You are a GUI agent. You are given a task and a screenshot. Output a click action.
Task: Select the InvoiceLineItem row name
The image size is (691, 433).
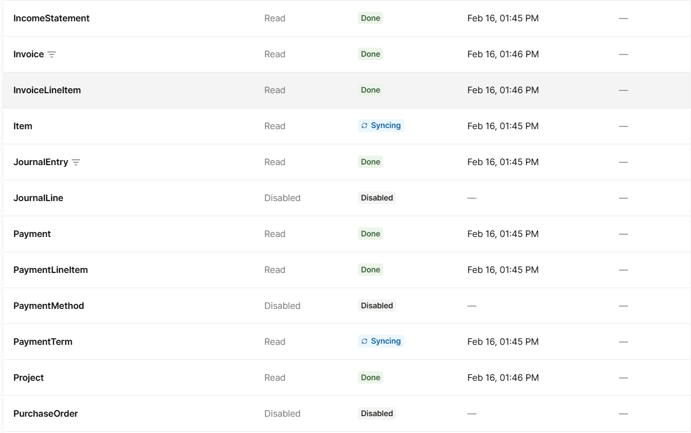pyautogui.click(x=47, y=90)
